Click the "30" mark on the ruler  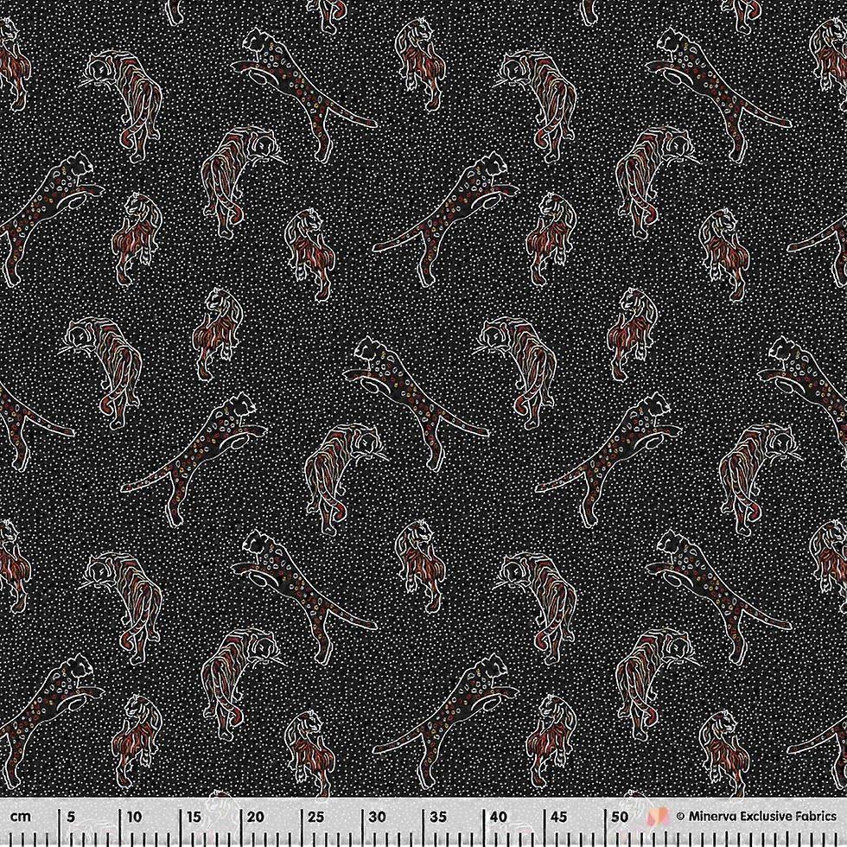point(378,816)
